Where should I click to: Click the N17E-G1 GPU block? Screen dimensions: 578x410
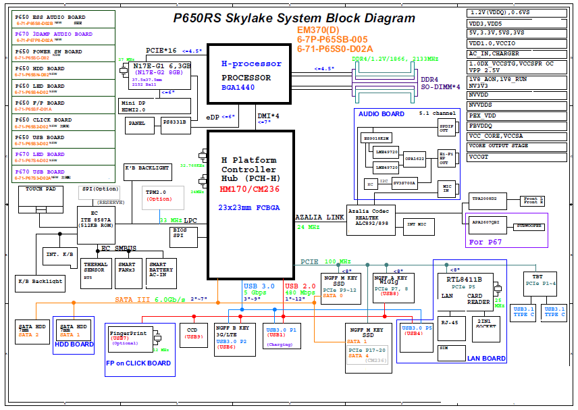[x=162, y=77]
